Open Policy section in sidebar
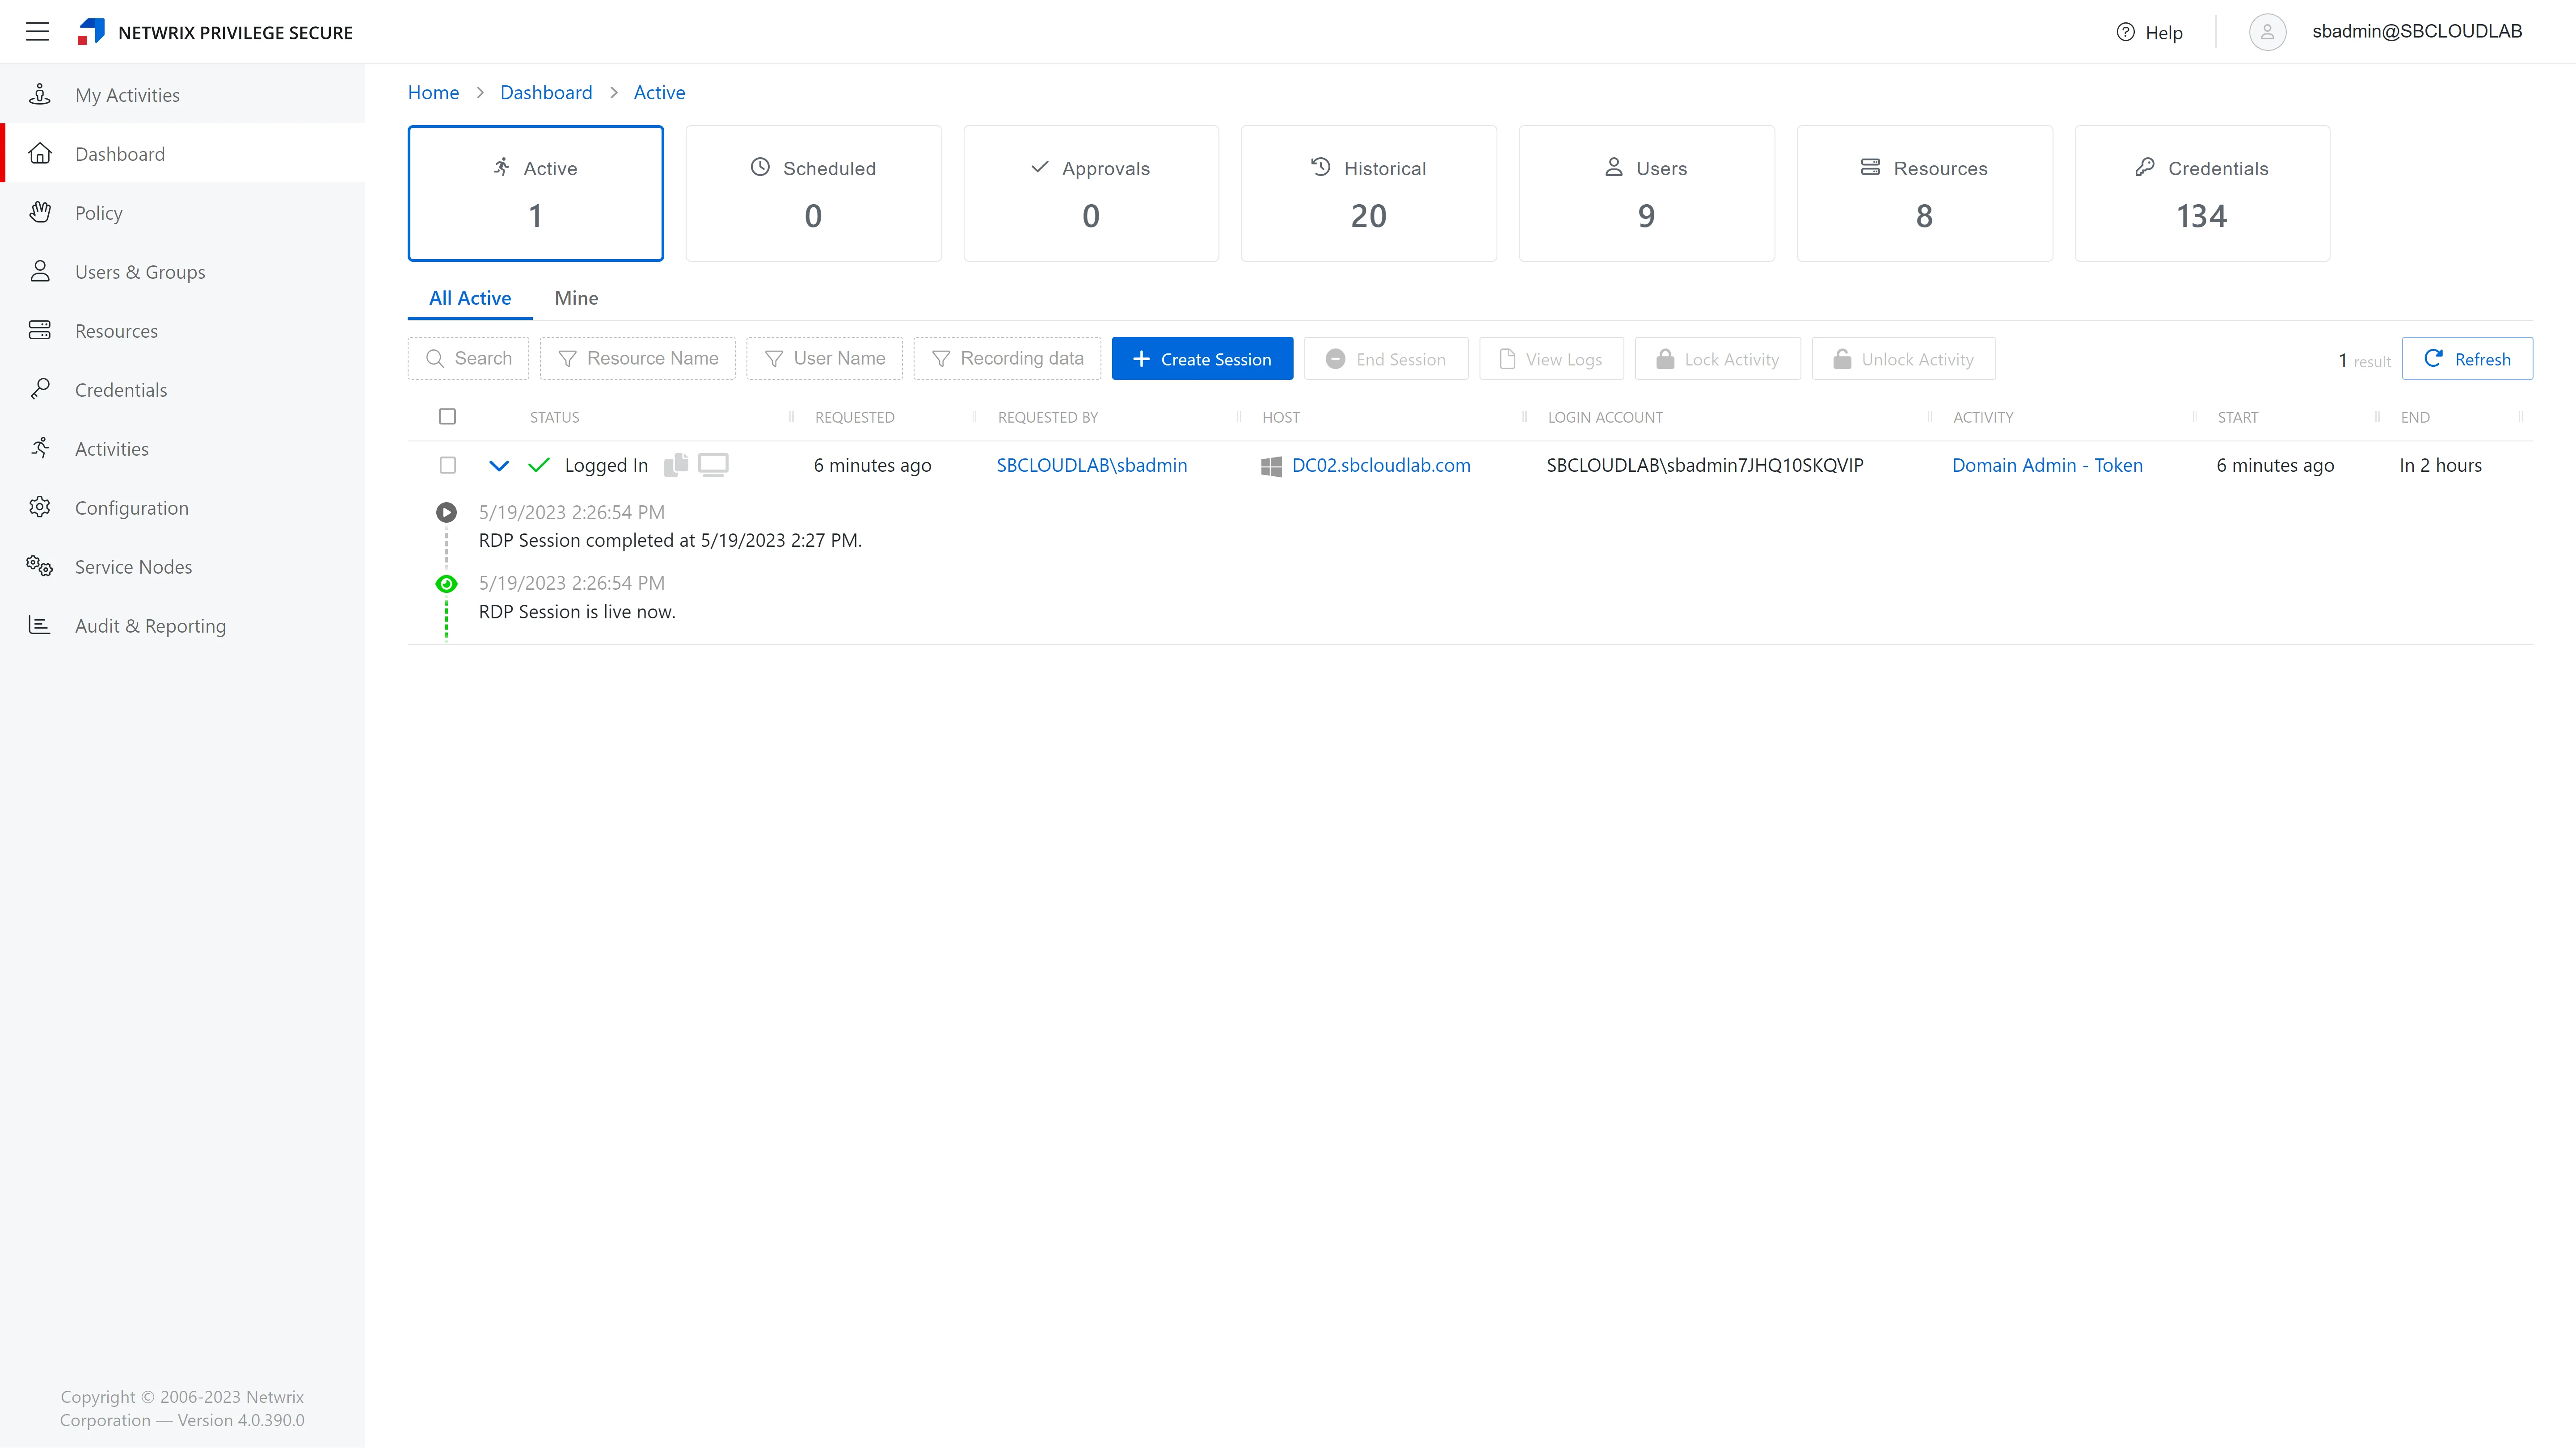Viewport: 2576px width, 1448px height. pyautogui.click(x=182, y=213)
